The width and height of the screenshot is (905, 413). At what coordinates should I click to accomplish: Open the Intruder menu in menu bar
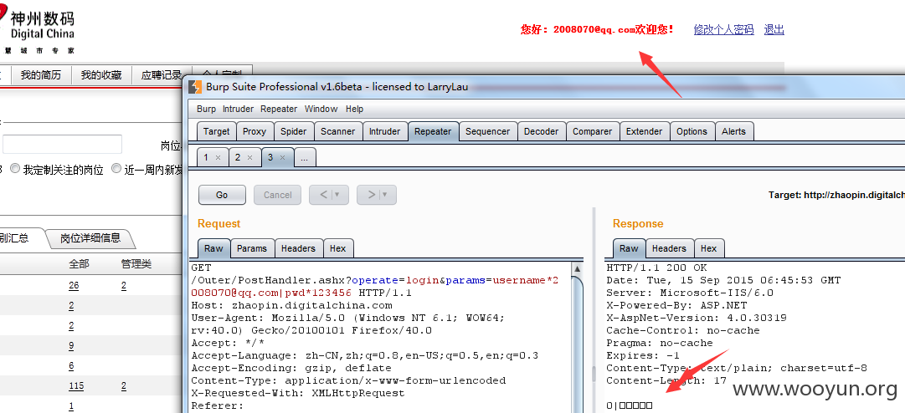point(238,109)
